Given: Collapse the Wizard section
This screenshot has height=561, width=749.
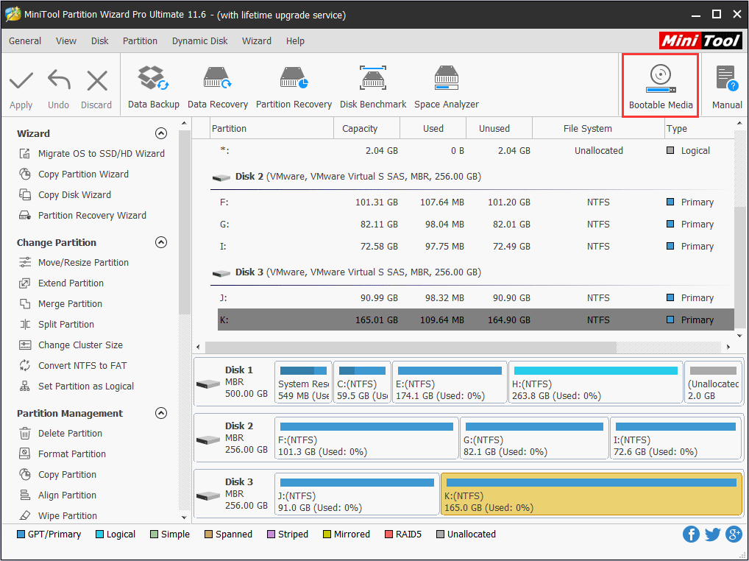Looking at the screenshot, I should point(161,133).
